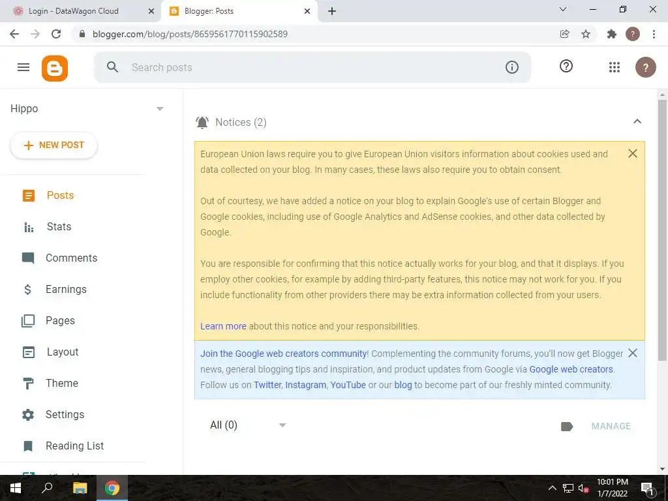This screenshot has width=668, height=501.
Task: Open the All (0) posts filter dropdown
Action: 247,425
